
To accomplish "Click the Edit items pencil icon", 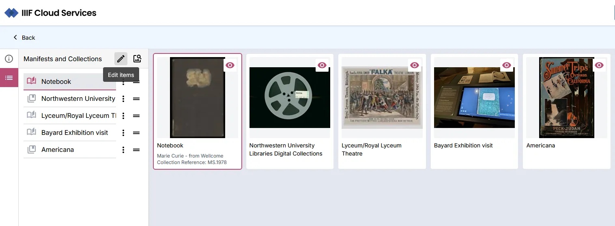I will [121, 59].
